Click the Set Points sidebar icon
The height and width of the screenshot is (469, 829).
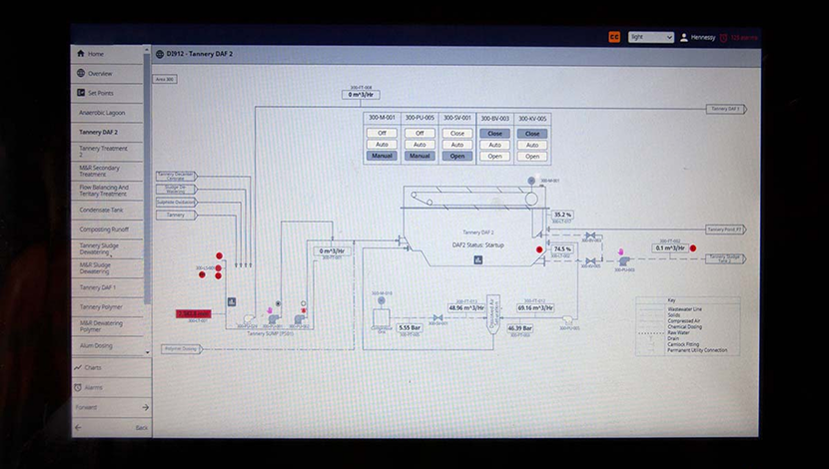80,93
